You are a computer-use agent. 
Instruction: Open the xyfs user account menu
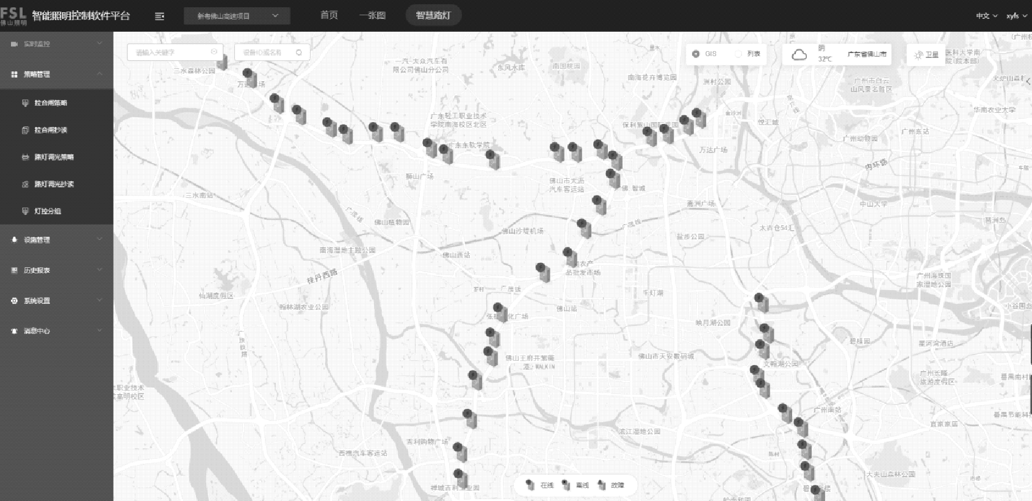1016,16
